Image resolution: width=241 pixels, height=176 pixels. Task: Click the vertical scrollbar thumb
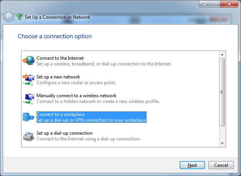(222, 92)
